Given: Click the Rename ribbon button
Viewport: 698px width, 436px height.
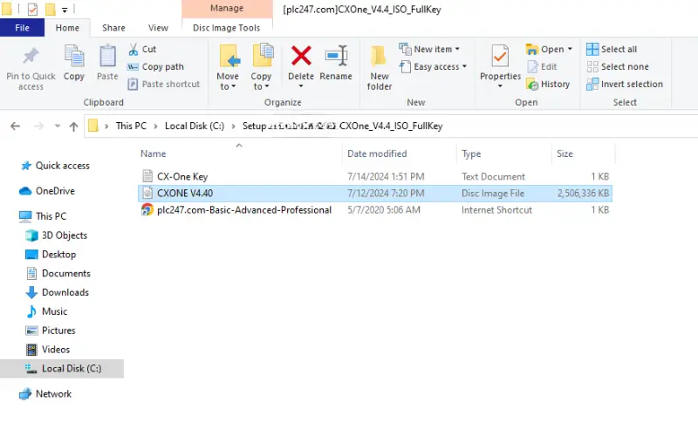Looking at the screenshot, I should (x=336, y=63).
